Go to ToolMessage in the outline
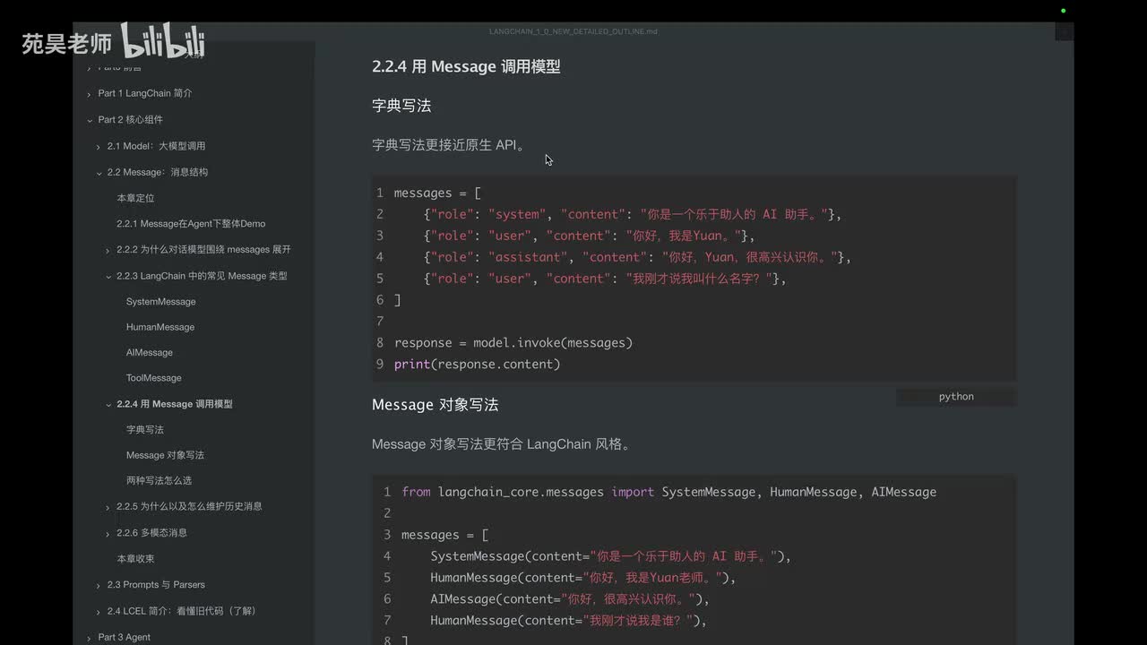Screen dimensions: 1147x645 click(154, 377)
